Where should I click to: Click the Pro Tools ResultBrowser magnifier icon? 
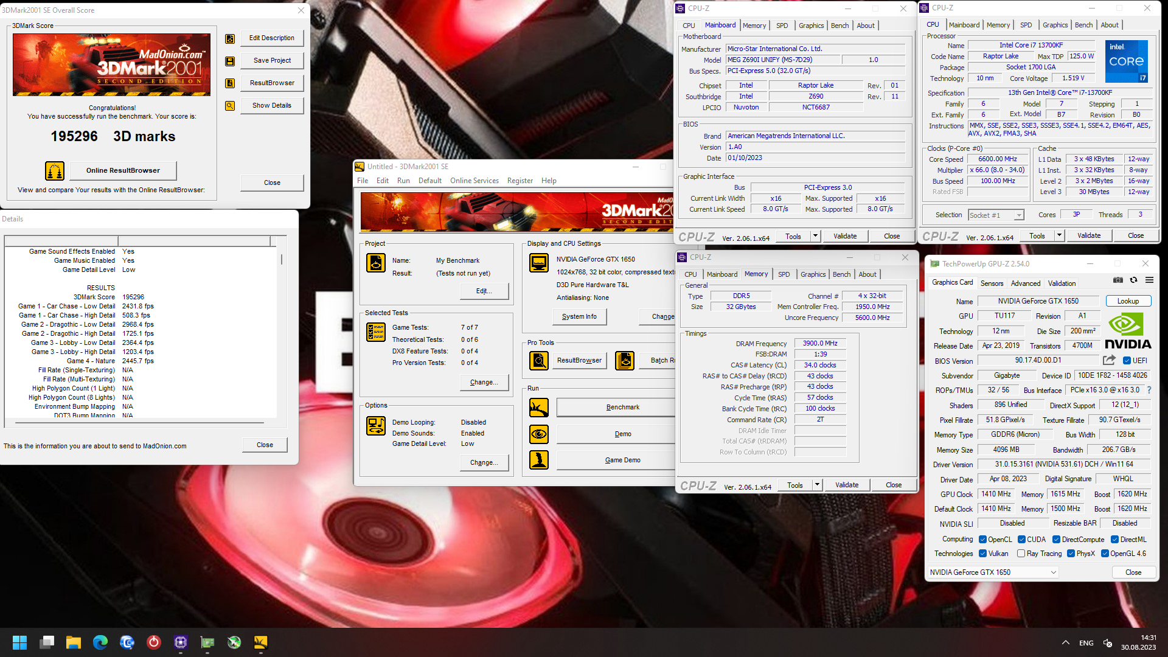click(539, 361)
